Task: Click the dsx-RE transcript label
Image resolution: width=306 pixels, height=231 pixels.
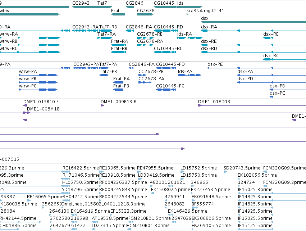Action: pos(209,41)
